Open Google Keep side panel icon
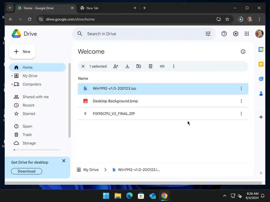 [x=261, y=64]
